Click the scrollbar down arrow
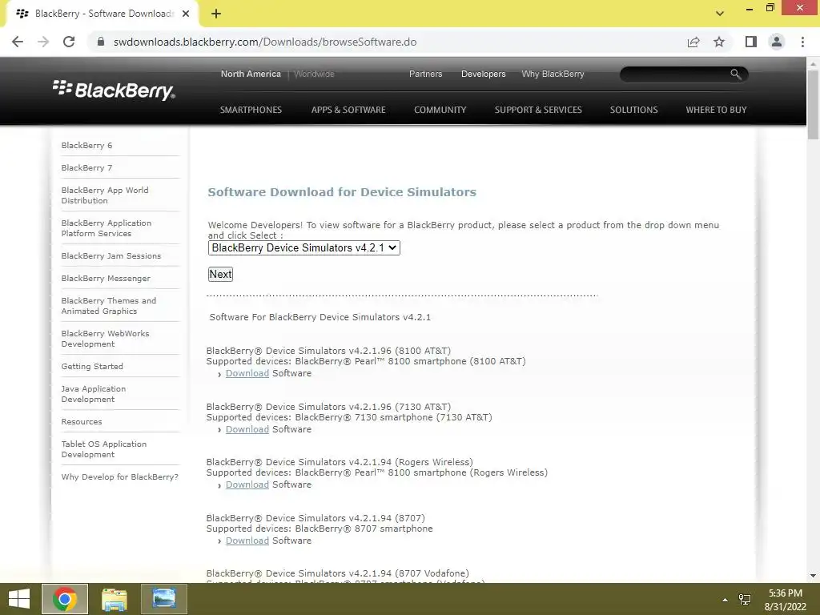This screenshot has width=820, height=615. pos(813,577)
